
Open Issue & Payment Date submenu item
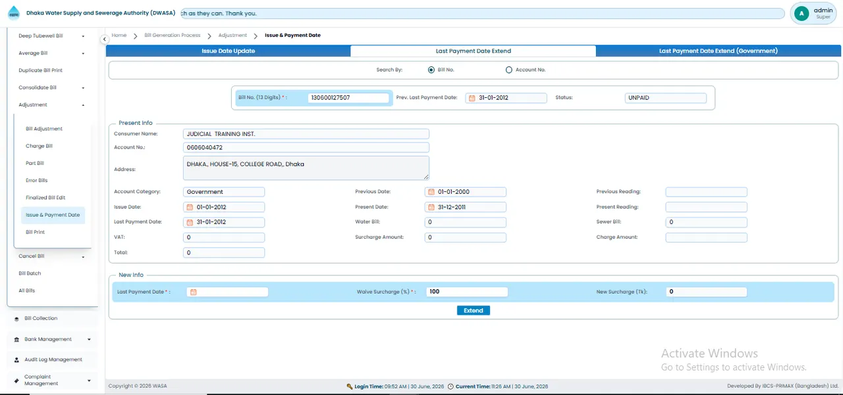coord(53,215)
